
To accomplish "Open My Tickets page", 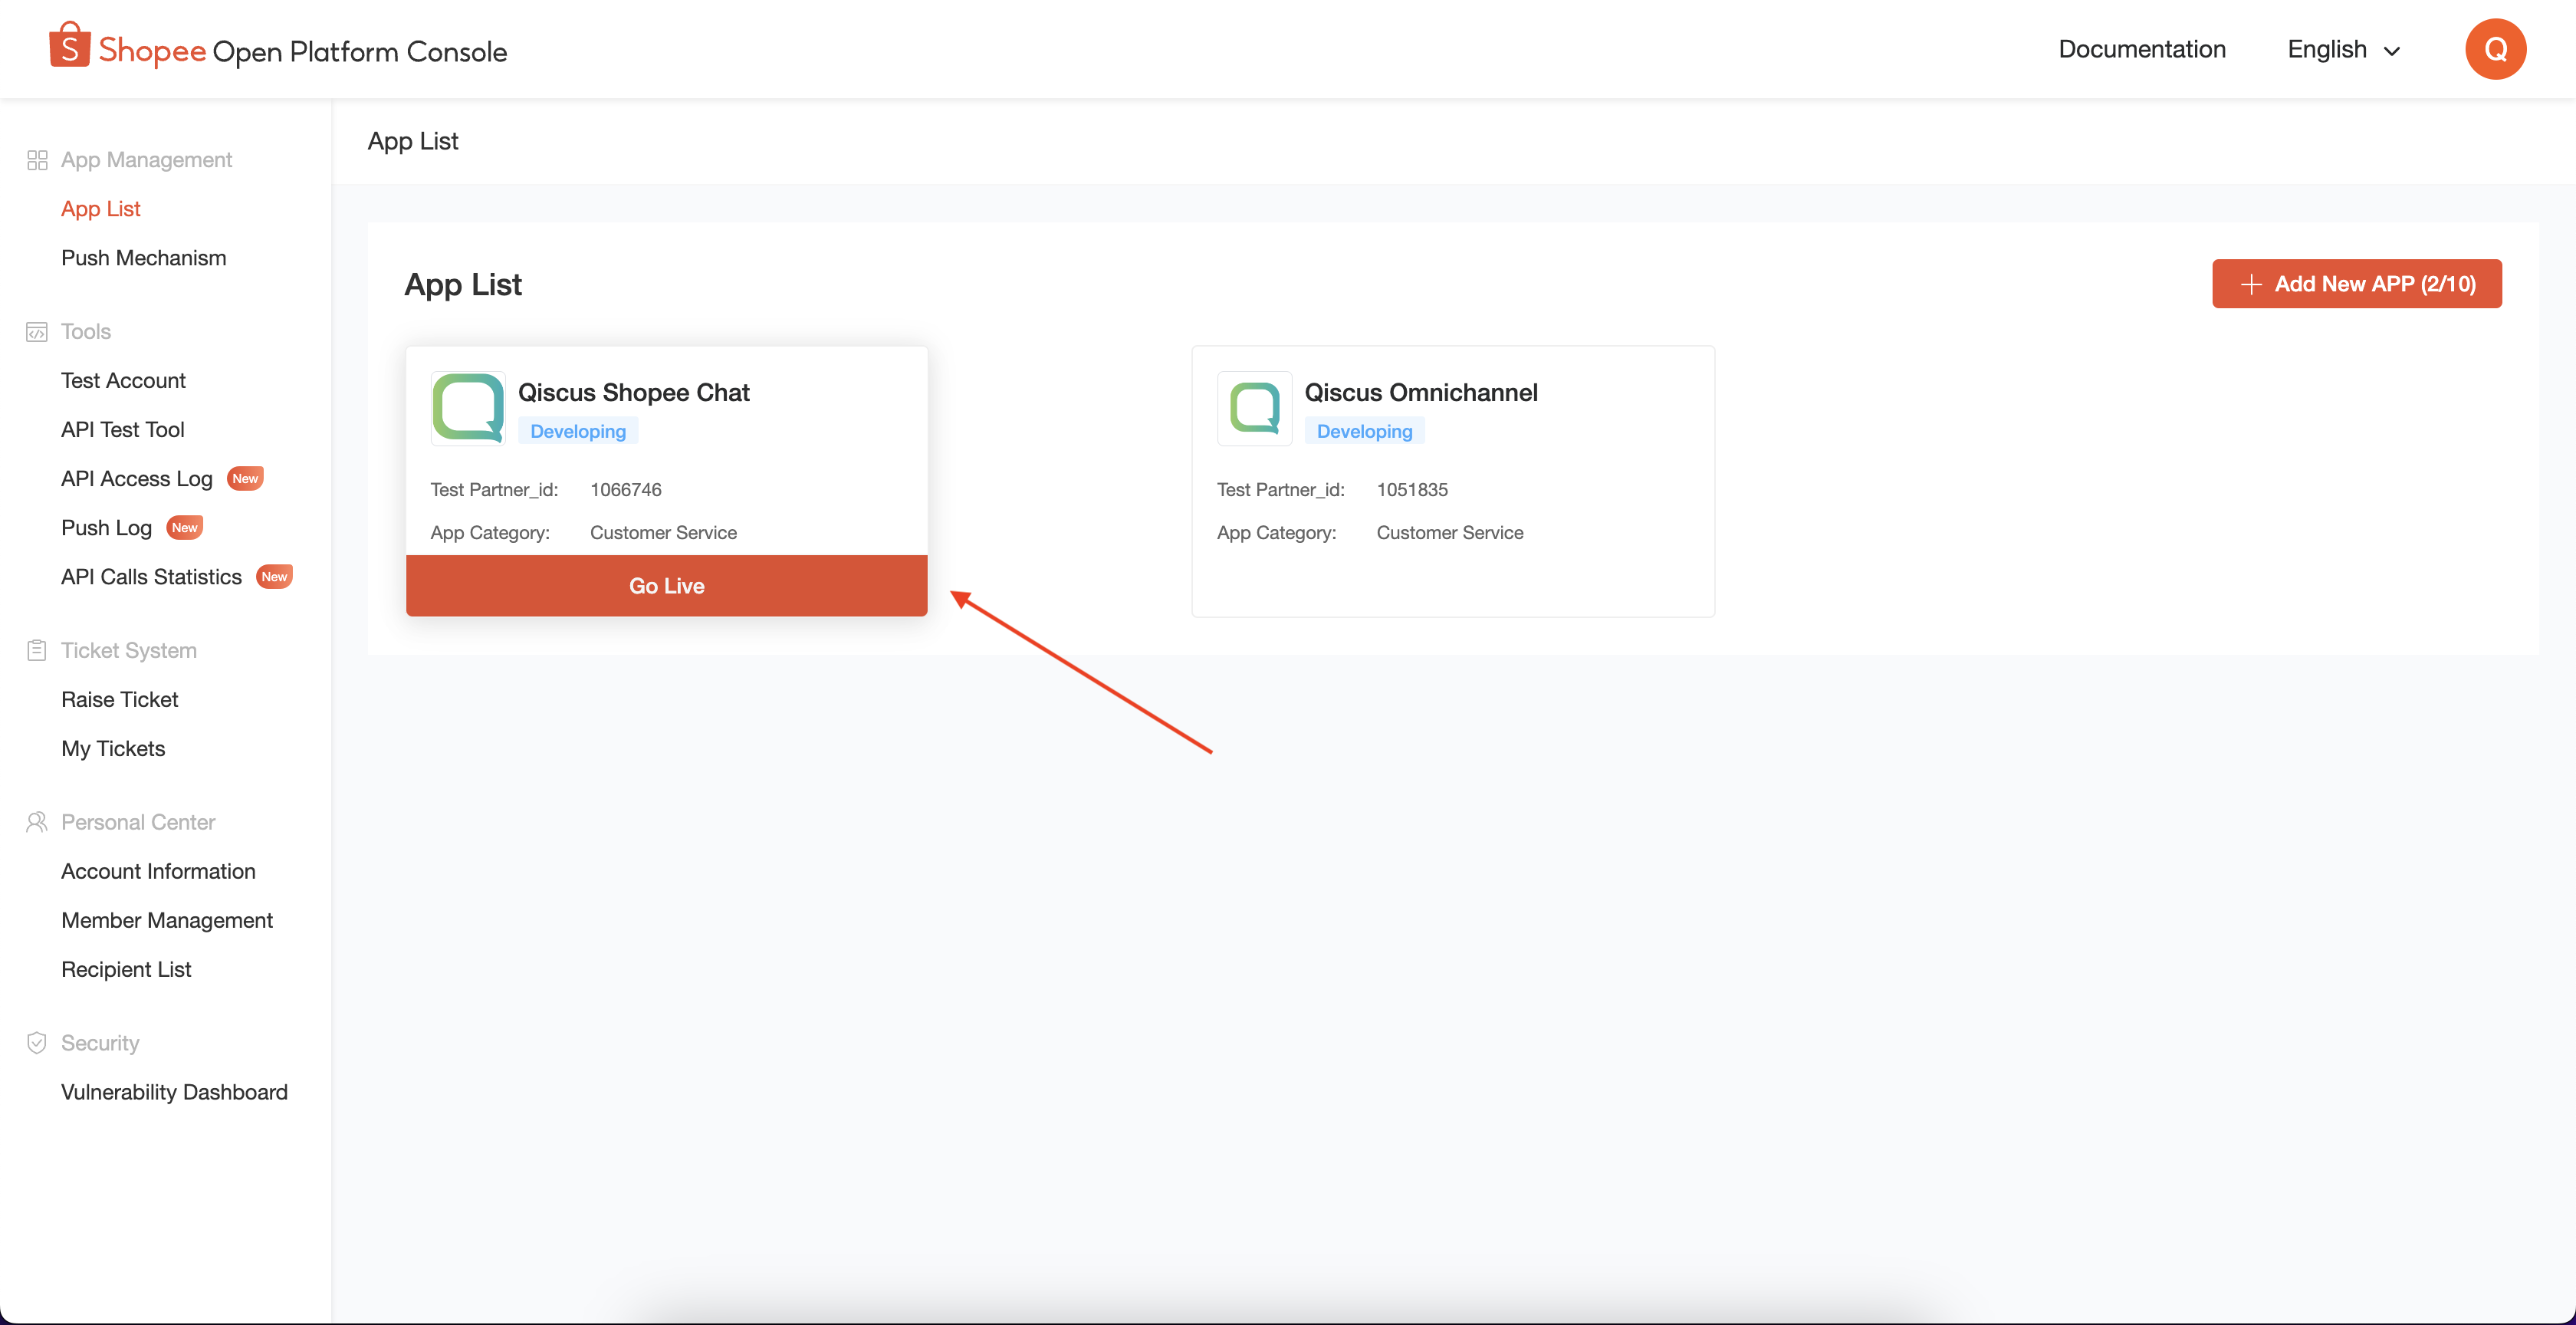I will pyautogui.click(x=113, y=749).
